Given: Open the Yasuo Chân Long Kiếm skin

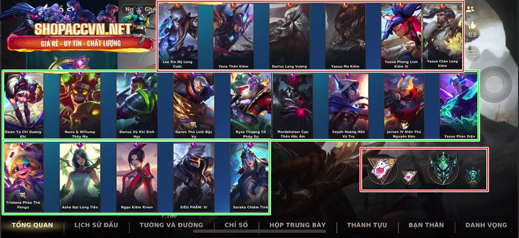Looking at the screenshot, I should point(443,36).
